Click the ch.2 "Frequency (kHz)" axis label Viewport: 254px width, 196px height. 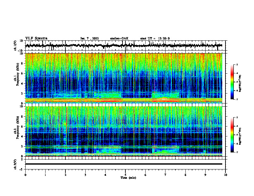(x=18, y=127)
